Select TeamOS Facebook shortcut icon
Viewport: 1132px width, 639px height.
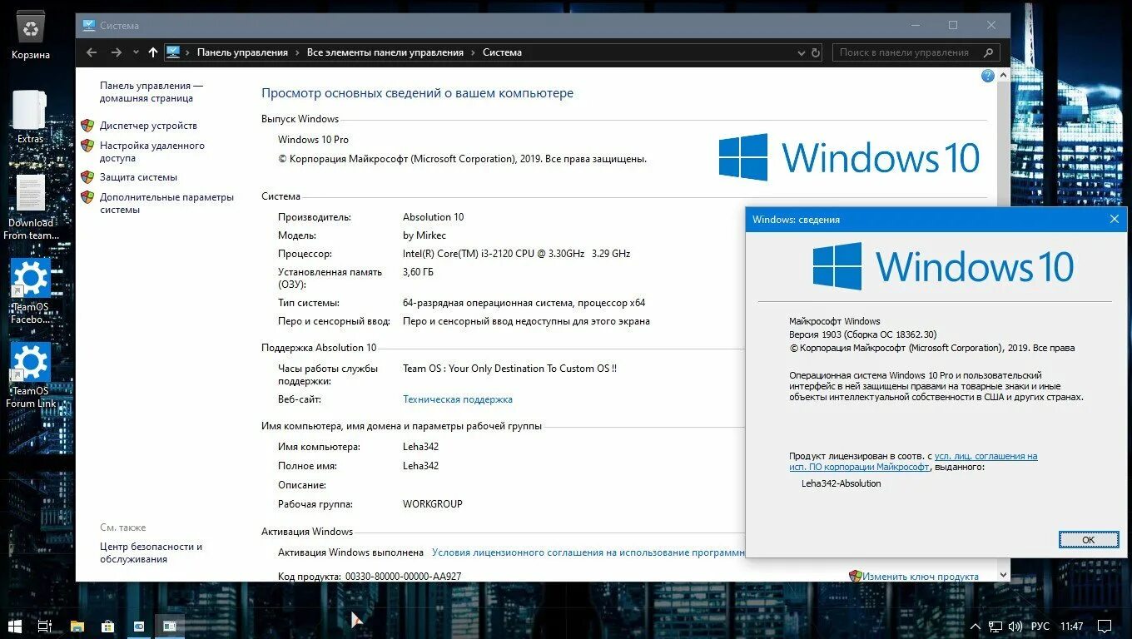[31, 291]
